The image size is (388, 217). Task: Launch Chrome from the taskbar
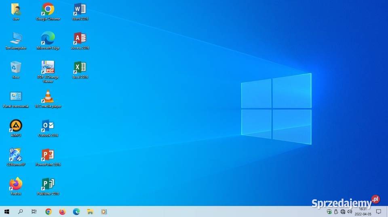coord(48,212)
